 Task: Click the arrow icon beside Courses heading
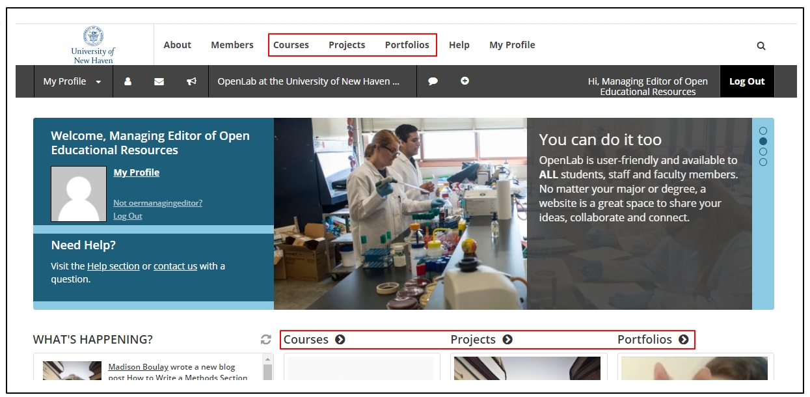click(x=340, y=340)
